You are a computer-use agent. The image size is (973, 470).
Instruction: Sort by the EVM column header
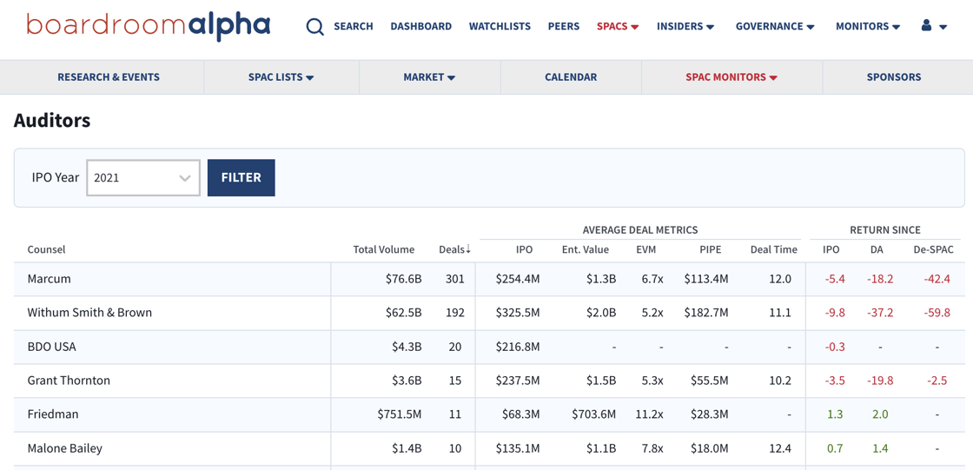(x=645, y=249)
